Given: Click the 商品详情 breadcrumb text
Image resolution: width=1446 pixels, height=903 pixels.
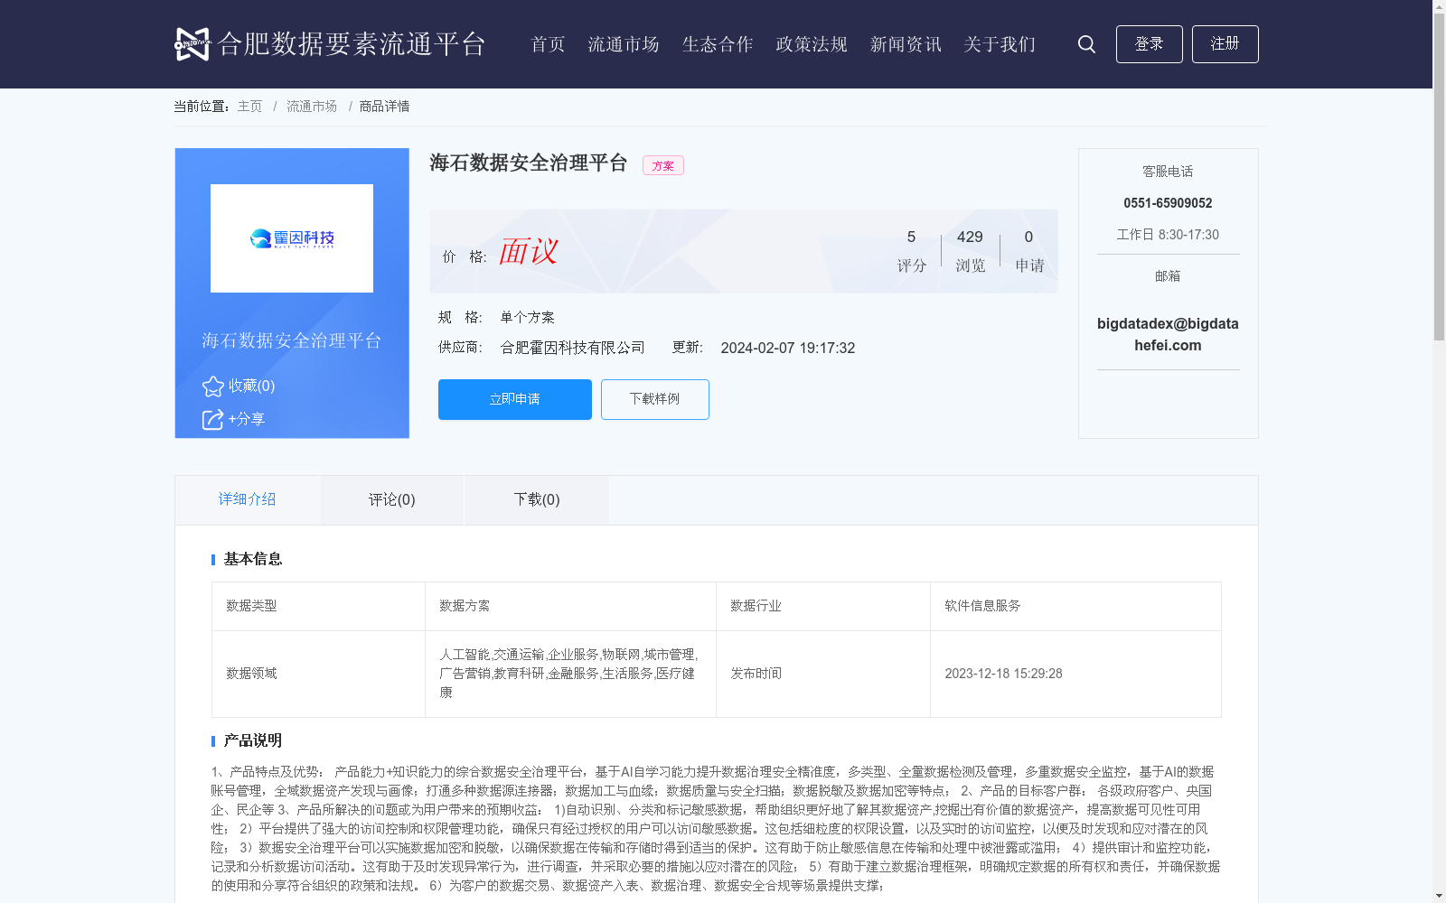Looking at the screenshot, I should click(384, 107).
